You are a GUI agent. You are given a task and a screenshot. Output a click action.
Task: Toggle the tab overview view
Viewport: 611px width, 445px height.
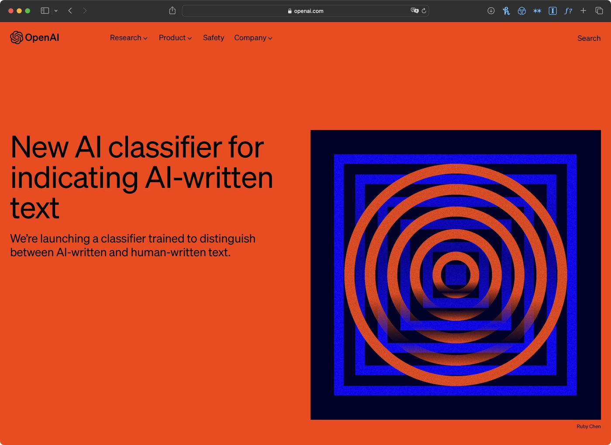click(x=600, y=10)
